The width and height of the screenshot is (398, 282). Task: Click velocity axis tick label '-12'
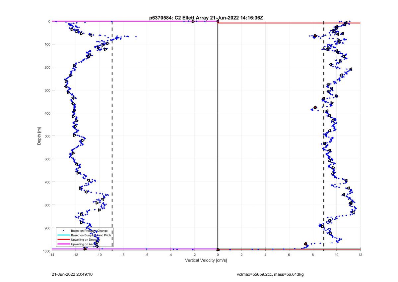(76, 255)
